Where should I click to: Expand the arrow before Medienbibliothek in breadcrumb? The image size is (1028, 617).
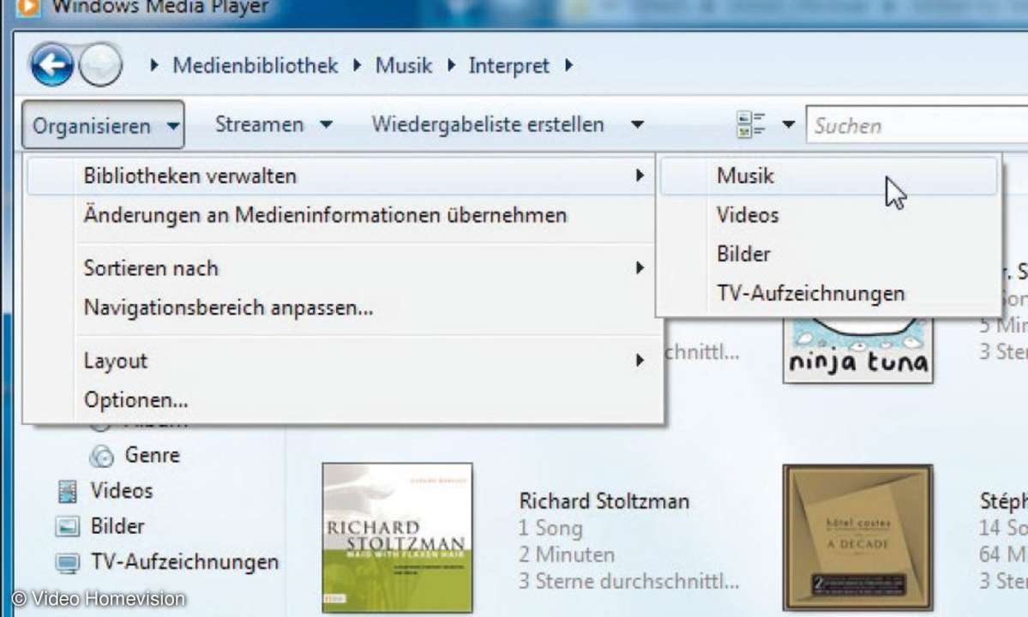point(154,65)
